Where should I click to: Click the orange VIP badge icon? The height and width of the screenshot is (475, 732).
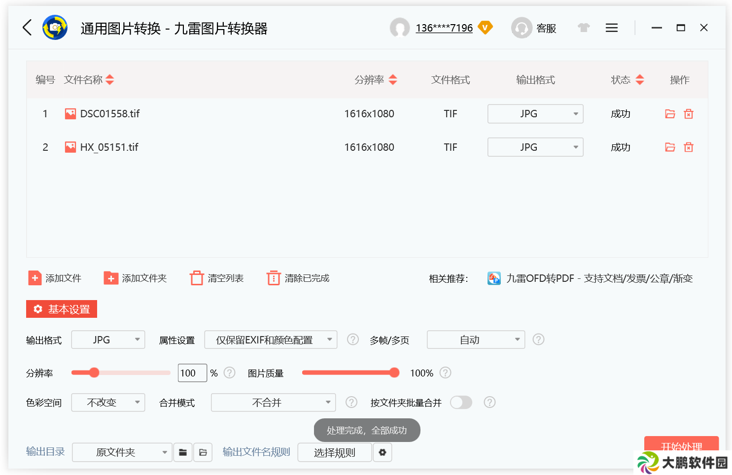click(x=485, y=28)
